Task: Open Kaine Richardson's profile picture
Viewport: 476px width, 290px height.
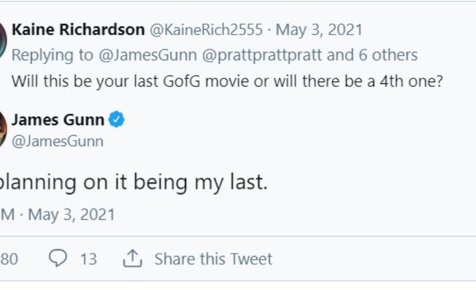Action: point(2,41)
